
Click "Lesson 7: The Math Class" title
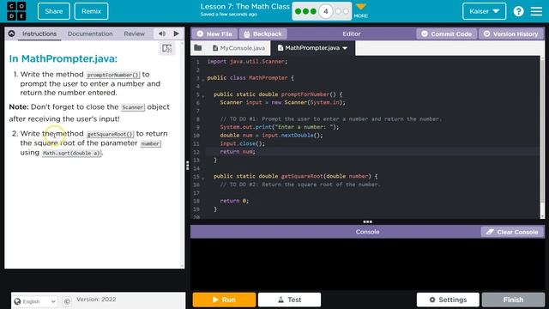(x=244, y=6)
